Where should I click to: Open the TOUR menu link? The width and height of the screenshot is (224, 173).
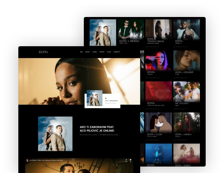[109, 52]
